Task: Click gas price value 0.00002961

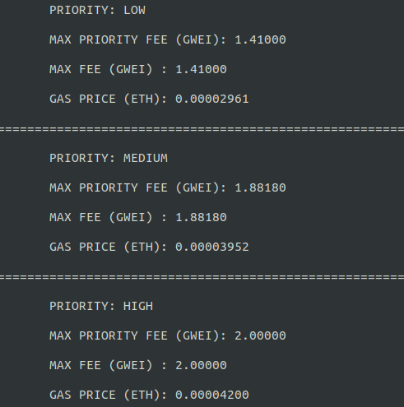Action: [212, 99]
